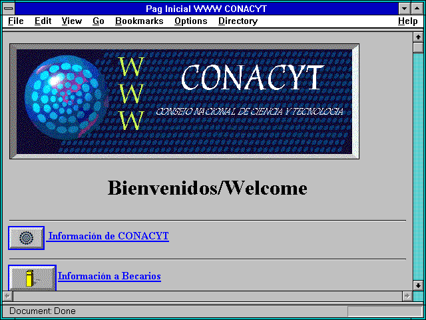Open the Go menu
The width and height of the screenshot is (426, 320).
(x=99, y=21)
